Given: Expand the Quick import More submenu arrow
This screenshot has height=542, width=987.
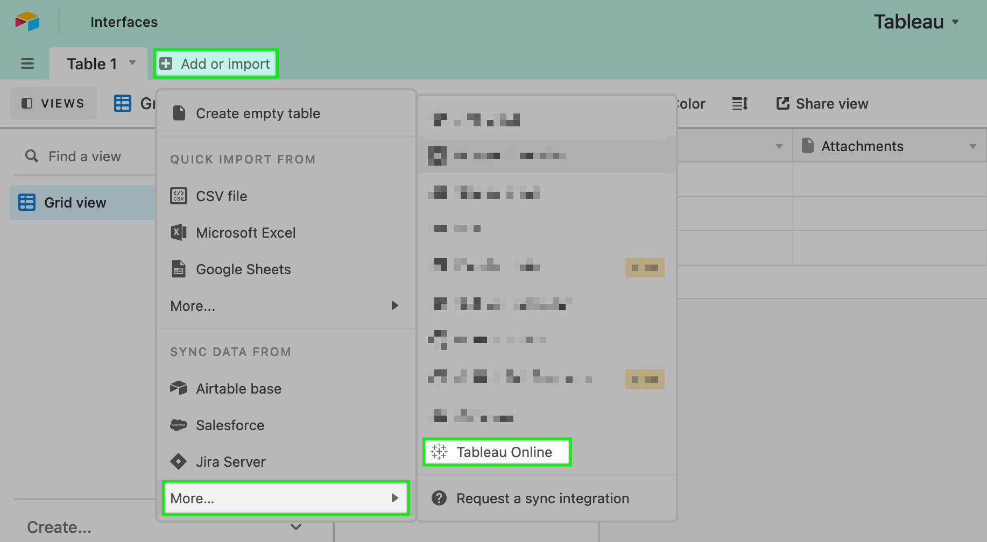Looking at the screenshot, I should (394, 305).
